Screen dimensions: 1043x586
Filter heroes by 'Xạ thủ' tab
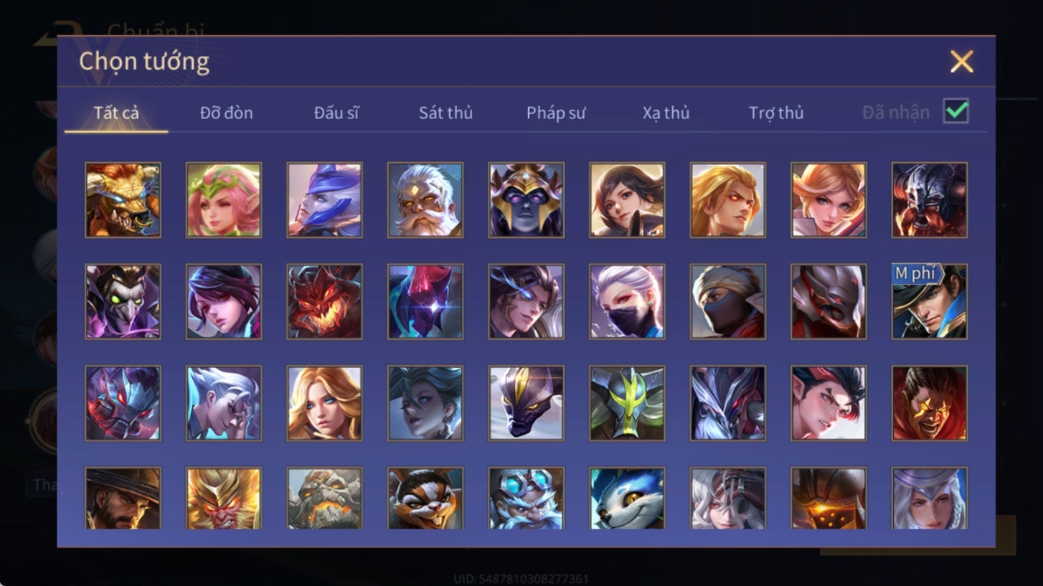(x=666, y=113)
